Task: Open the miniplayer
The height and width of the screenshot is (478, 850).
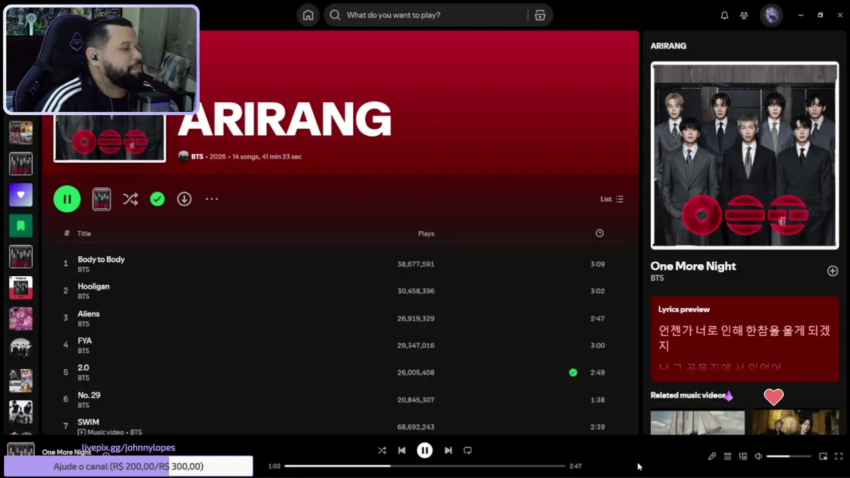Action: pos(823,456)
